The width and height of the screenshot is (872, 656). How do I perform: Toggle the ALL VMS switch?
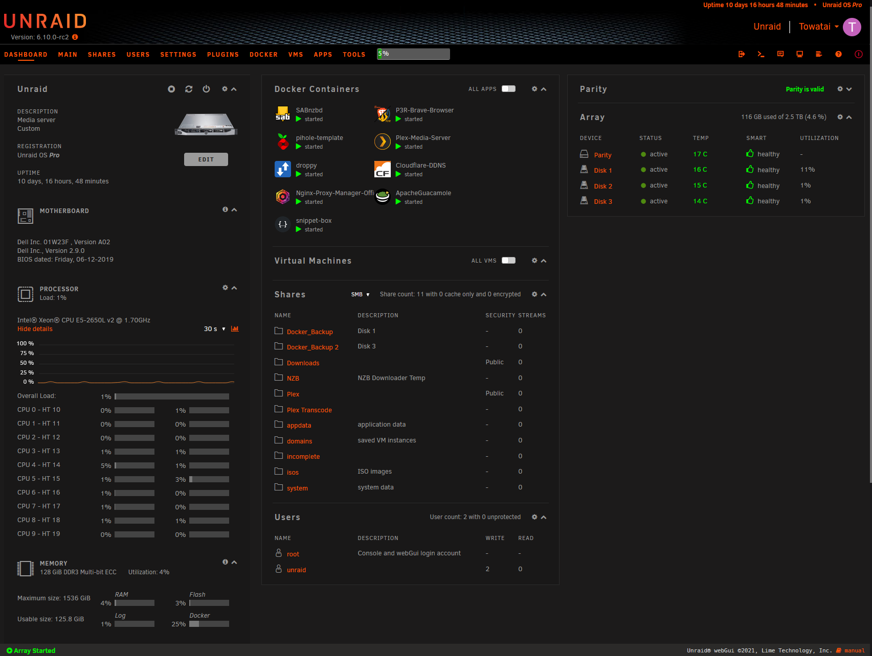[508, 261]
